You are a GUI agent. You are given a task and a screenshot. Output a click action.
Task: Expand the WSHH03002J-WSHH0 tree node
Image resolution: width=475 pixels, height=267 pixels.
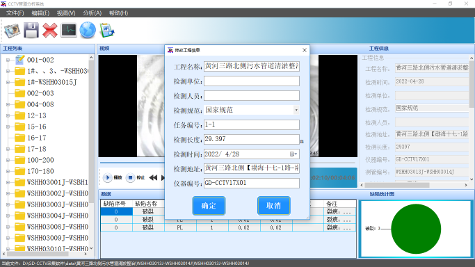[x=8, y=193]
